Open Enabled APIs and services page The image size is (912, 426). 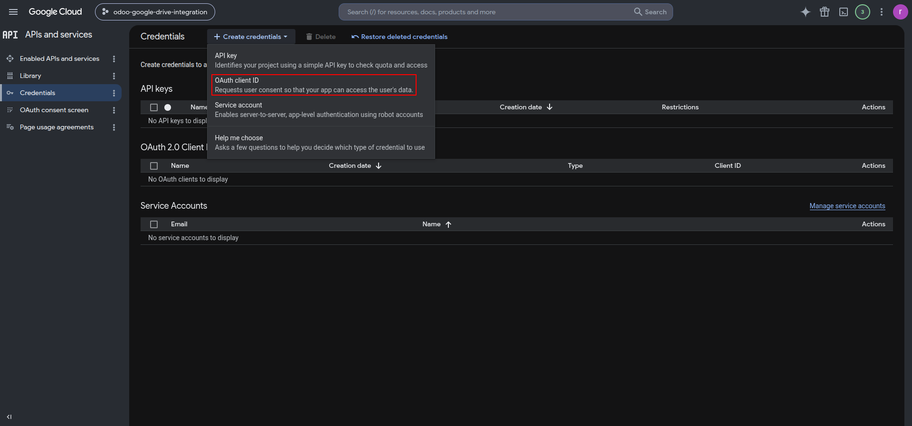tap(60, 59)
